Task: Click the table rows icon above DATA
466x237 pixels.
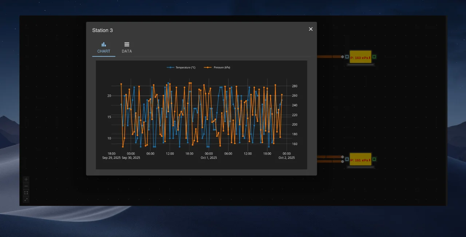Action: click(127, 44)
